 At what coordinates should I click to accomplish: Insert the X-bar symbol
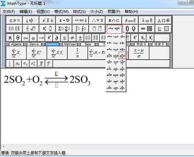pyautogui.click(x=41, y=64)
